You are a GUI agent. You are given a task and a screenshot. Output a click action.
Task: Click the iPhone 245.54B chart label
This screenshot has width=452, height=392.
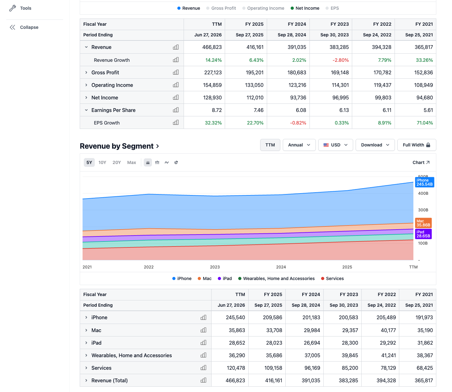[425, 182]
